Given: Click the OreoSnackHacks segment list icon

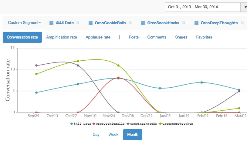Looking at the screenshot, I should coord(143,23).
